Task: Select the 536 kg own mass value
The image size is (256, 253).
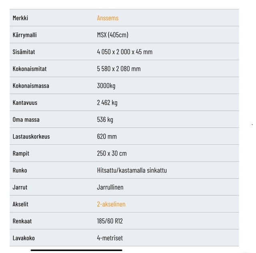Action: [x=105, y=119]
